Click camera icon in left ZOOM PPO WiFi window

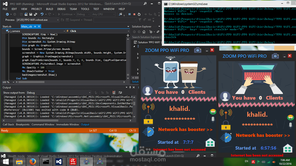point(198,50)
